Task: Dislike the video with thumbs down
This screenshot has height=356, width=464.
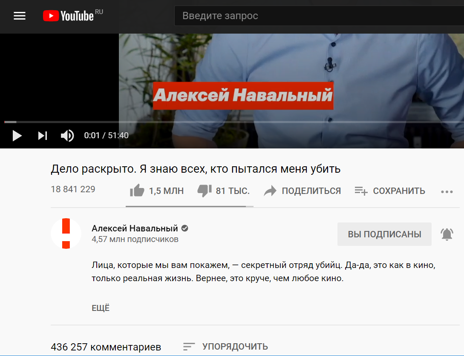Action: coord(205,191)
